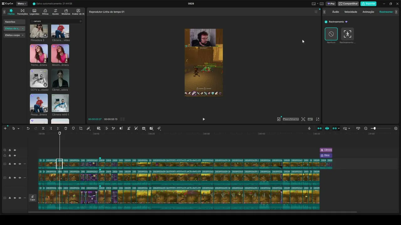Mute the top video track audio
Viewport: 401px width, 225px height.
[x=20, y=164]
